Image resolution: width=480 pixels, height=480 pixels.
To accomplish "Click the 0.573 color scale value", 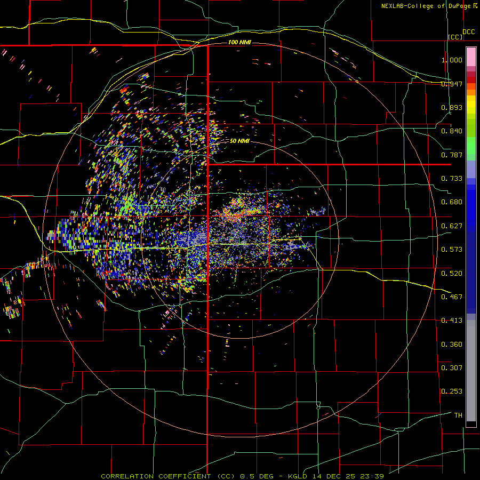I will pyautogui.click(x=452, y=250).
